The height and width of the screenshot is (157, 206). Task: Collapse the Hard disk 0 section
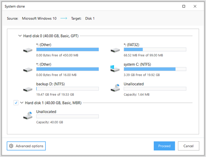click(20, 36)
